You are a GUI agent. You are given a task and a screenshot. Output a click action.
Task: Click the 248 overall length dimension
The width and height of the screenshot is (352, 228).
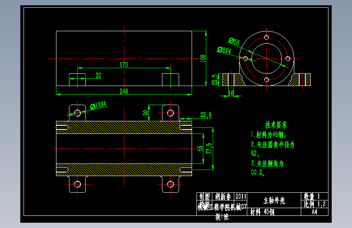[124, 91]
